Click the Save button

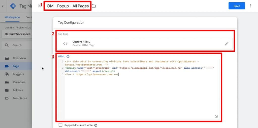coord(237,6)
